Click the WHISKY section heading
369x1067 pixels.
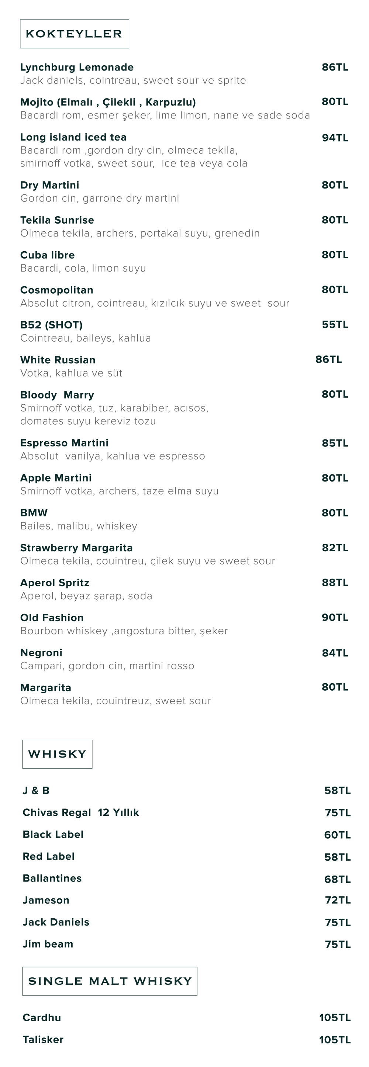point(57,754)
